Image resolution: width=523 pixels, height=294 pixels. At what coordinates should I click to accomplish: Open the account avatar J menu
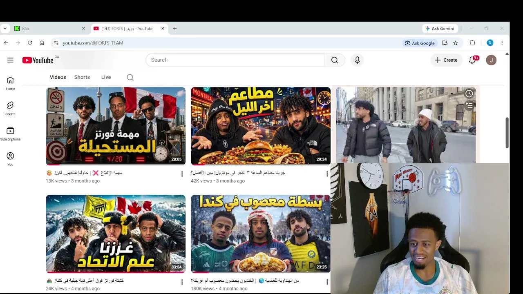[491, 60]
